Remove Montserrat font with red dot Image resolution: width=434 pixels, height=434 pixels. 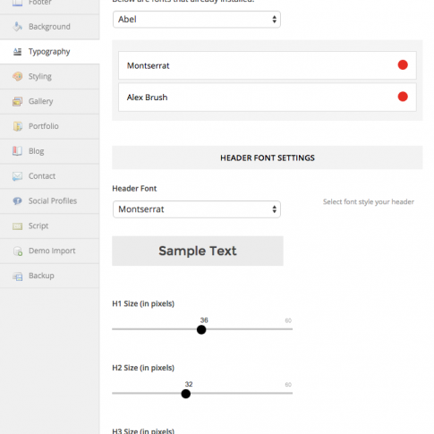[403, 64]
